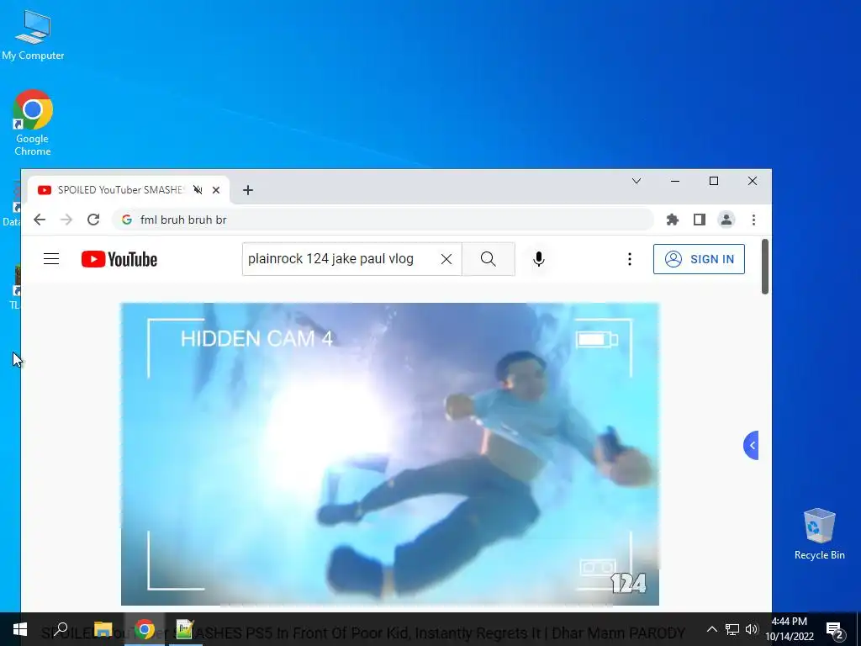The width and height of the screenshot is (861, 646).
Task: Open the Recycle Bin on desktop
Action: (819, 534)
